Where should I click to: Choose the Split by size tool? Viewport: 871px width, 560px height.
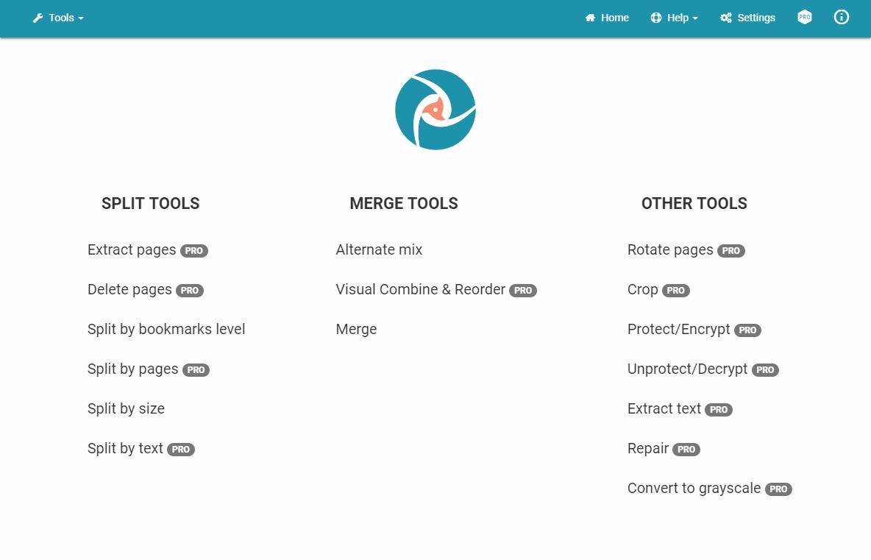[126, 408]
